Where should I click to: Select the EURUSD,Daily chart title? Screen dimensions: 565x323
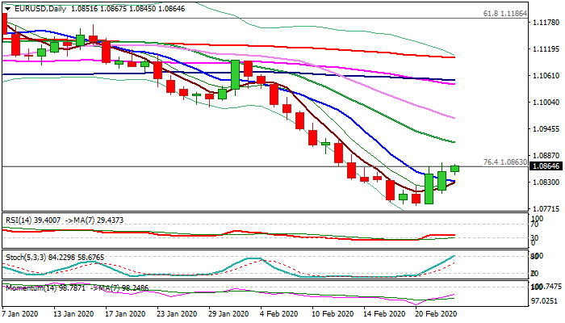pyautogui.click(x=40, y=9)
